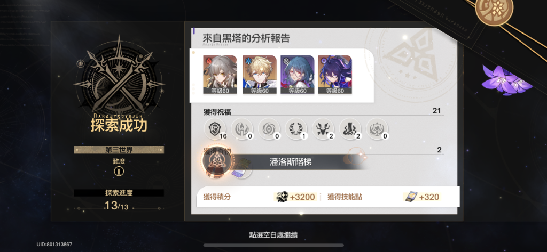547x252 pixels.
Task: Tap Natasha's blue-haired character portrait
Action: pos(297,75)
